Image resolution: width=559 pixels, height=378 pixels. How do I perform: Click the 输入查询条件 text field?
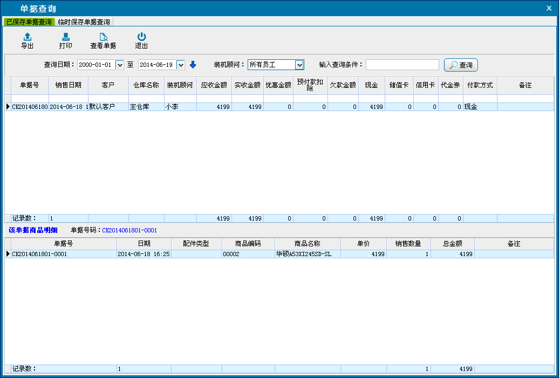[x=402, y=65]
